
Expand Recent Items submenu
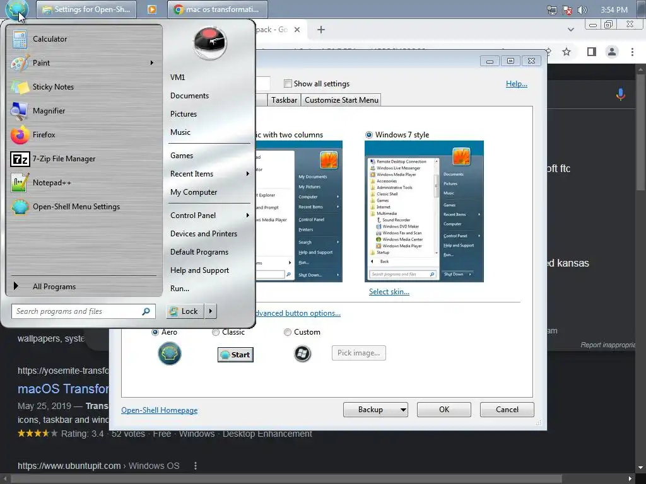tap(247, 174)
